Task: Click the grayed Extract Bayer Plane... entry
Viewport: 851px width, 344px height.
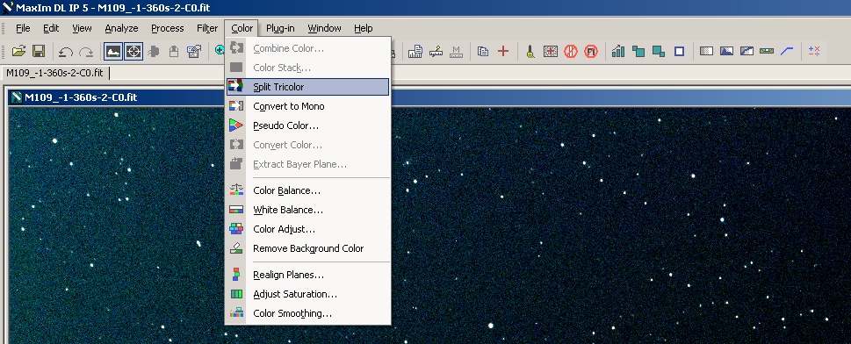Action: coord(307,164)
